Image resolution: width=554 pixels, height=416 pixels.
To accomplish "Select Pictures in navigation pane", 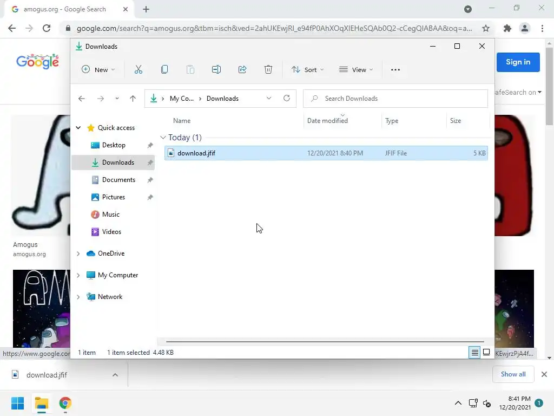I will tap(113, 197).
